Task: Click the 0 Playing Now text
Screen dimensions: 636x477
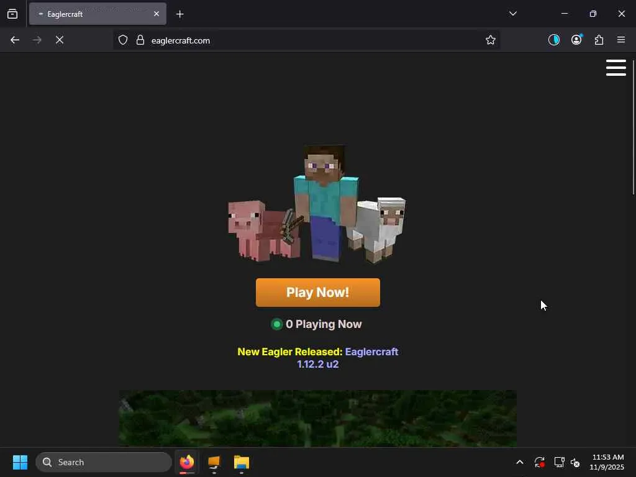Action: tap(324, 324)
